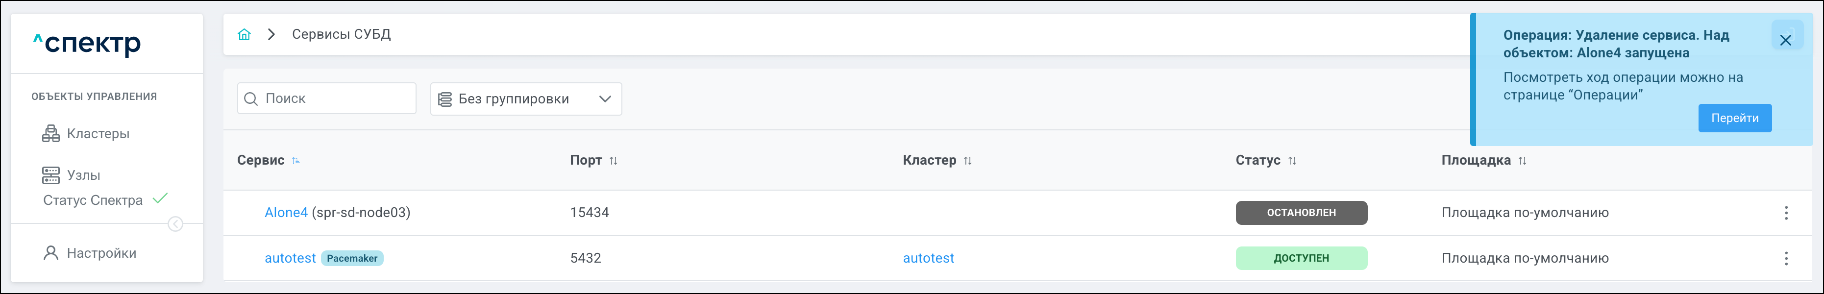Image resolution: width=1824 pixels, height=294 pixels.
Task: Sort table by Порт column
Action: [x=613, y=161]
